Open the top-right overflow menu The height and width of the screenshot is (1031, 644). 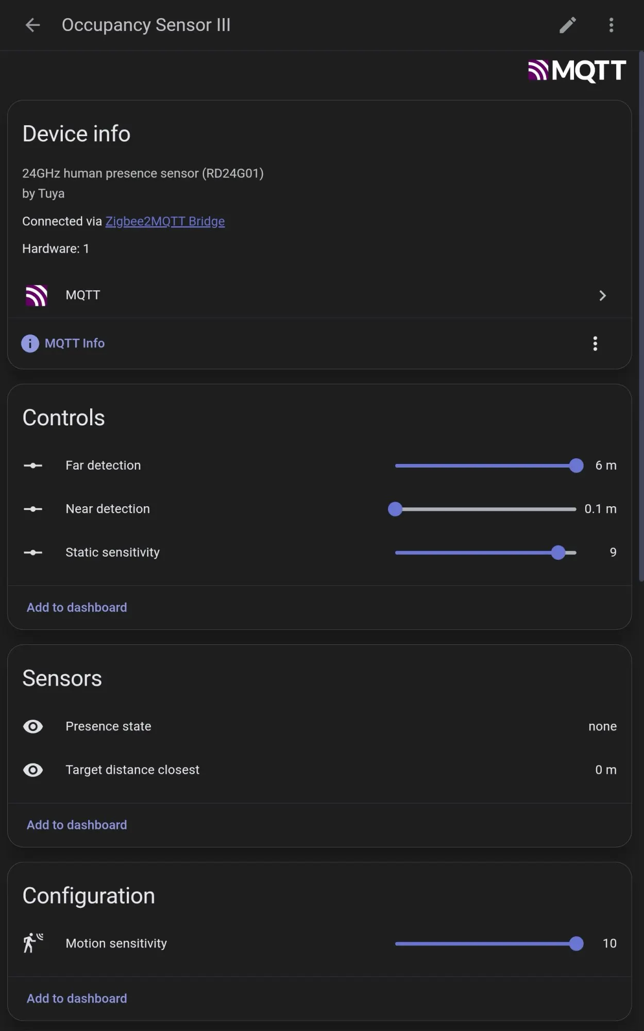coord(611,25)
